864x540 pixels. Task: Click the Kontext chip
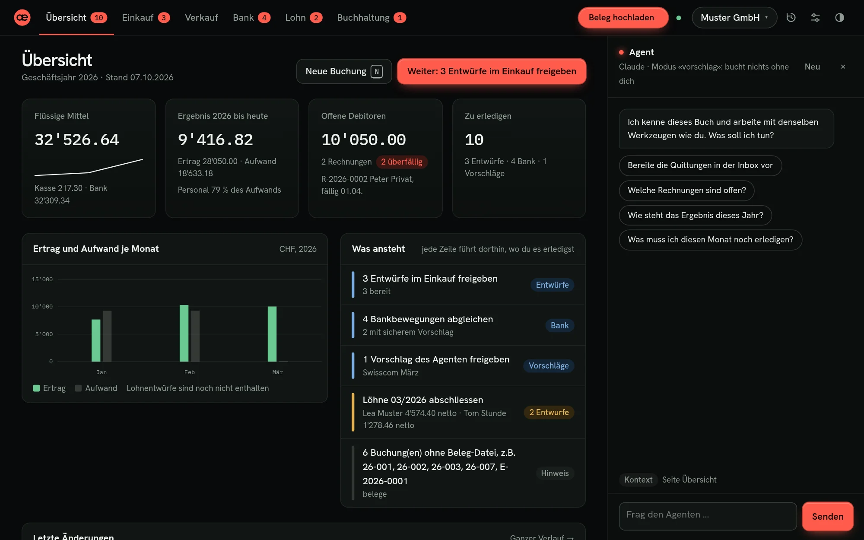[x=638, y=480]
